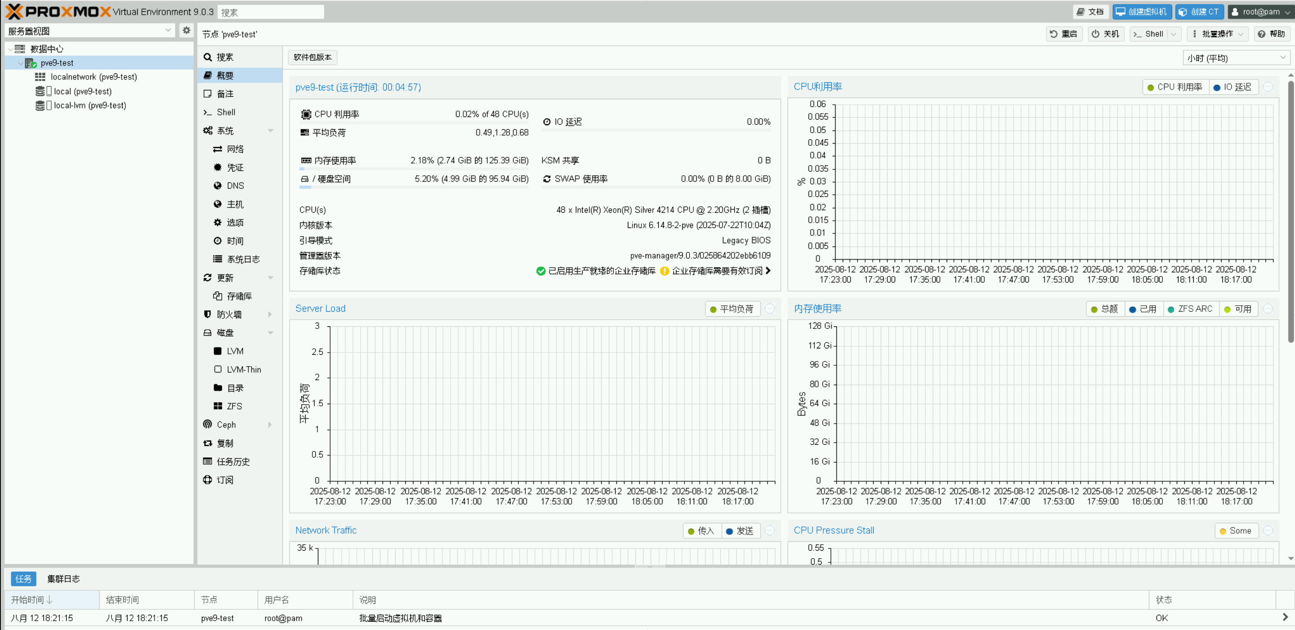
Task: Open the 文档 documentation button
Action: click(1090, 11)
